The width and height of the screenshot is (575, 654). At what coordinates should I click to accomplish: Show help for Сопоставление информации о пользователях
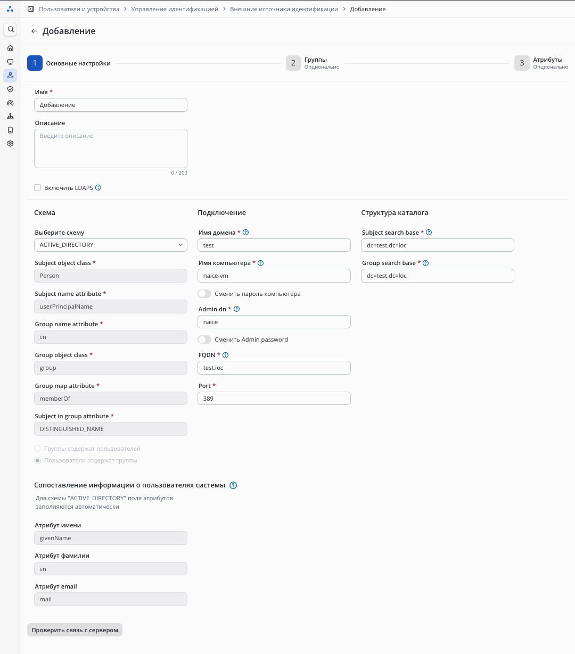pyautogui.click(x=233, y=485)
